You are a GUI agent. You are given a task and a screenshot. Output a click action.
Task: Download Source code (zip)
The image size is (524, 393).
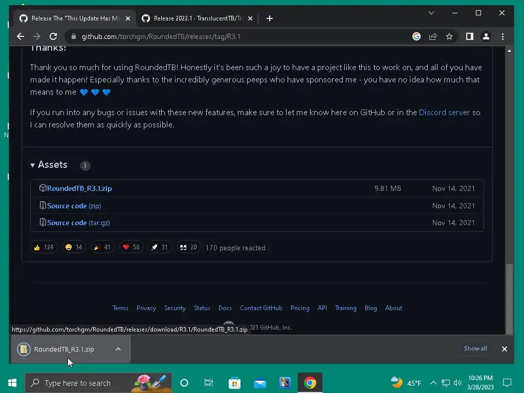74,206
